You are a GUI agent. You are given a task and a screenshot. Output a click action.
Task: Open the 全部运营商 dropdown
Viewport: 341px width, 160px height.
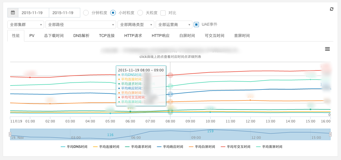[174, 25]
